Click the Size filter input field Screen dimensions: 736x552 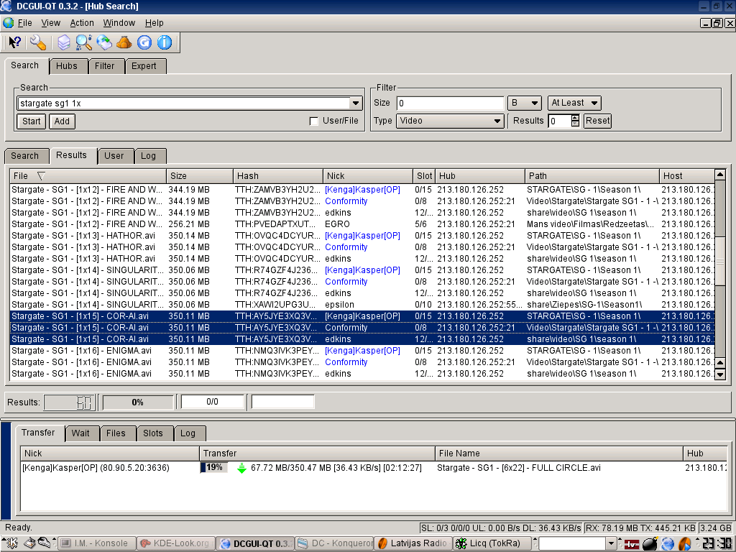coord(450,103)
